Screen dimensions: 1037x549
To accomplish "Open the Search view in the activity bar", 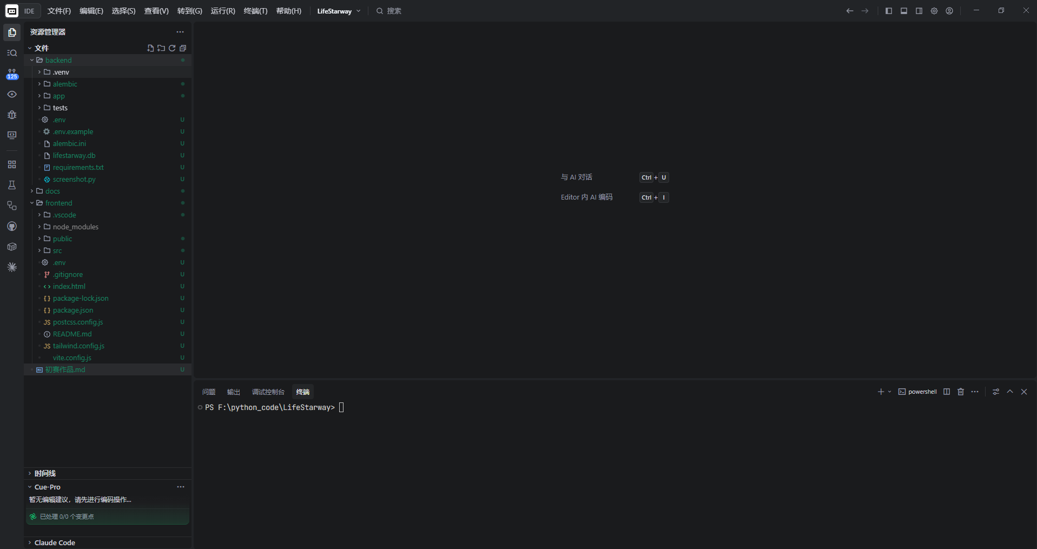I will pyautogui.click(x=12, y=53).
